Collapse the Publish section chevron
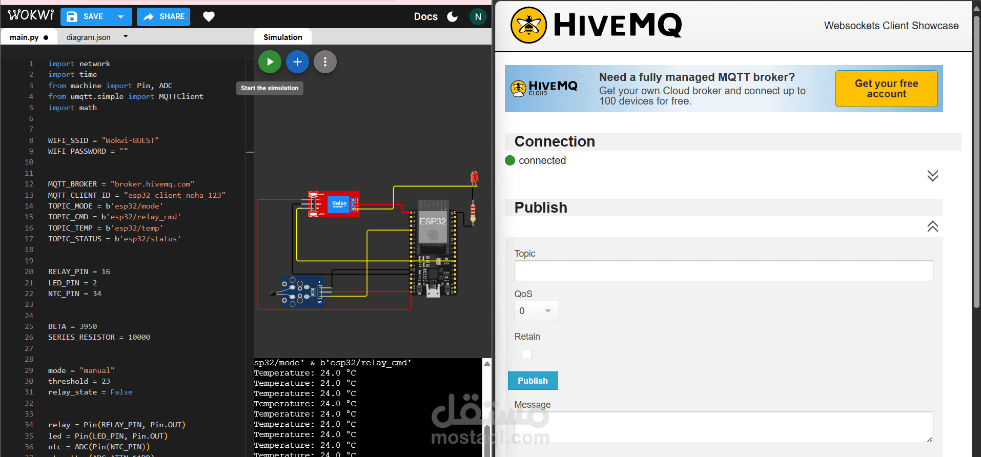Screen dimensions: 981x457 932,226
